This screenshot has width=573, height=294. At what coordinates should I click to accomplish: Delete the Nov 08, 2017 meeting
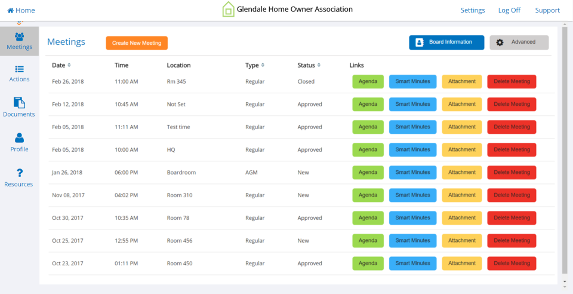512,195
